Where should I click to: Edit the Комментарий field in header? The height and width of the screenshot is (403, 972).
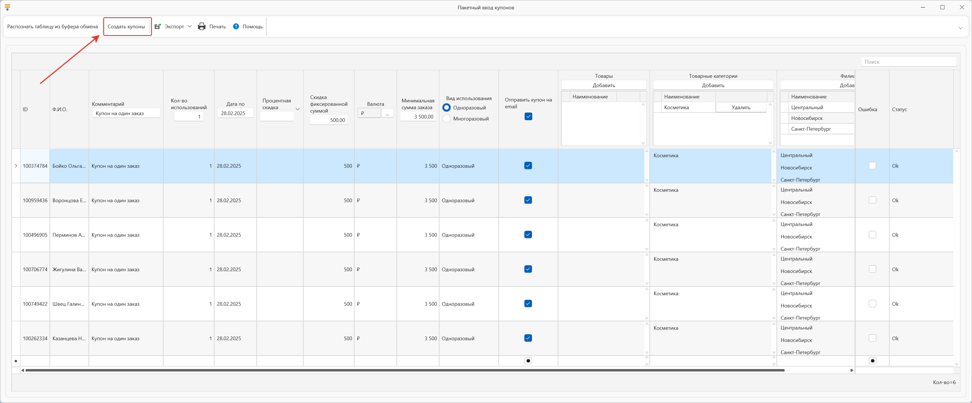[x=126, y=113]
